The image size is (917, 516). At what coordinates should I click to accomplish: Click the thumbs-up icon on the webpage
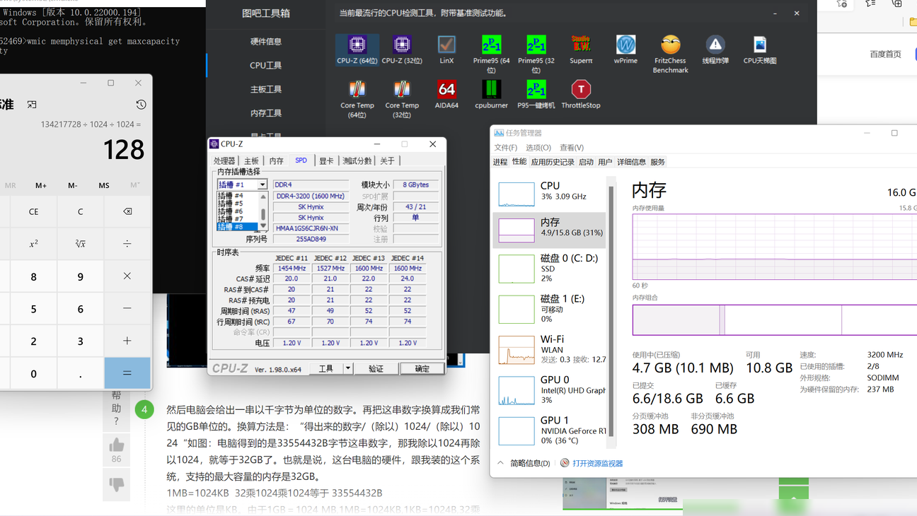[117, 445]
